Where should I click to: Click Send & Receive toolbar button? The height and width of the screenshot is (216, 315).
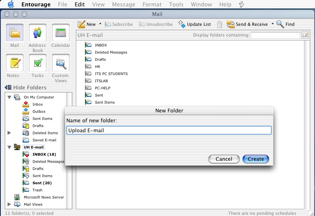[247, 24]
